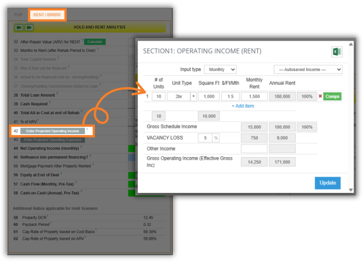The width and height of the screenshot is (363, 262).
Task: Click the Excel export icon
Action: point(336,52)
